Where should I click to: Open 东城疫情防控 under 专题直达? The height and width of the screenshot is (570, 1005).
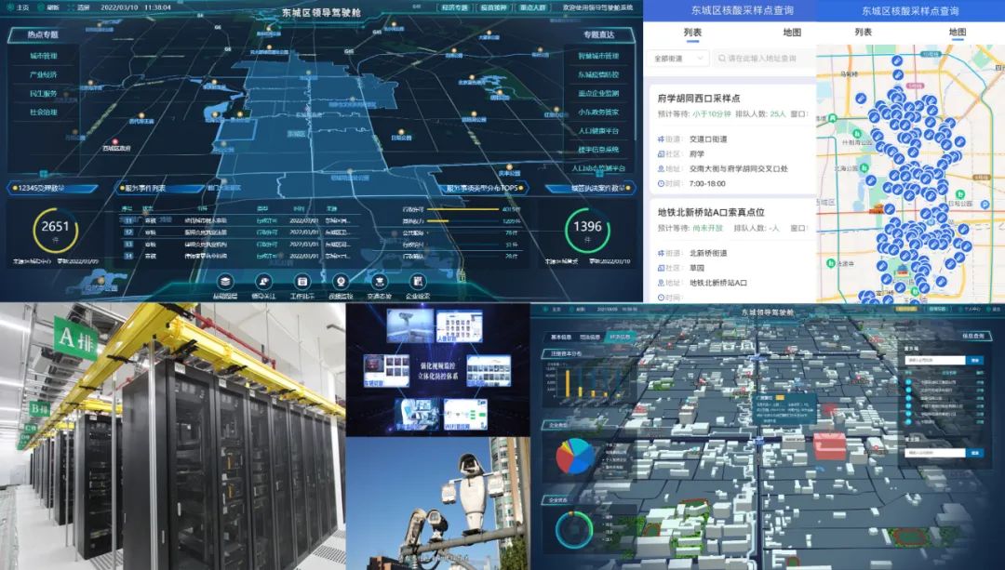[x=598, y=74]
